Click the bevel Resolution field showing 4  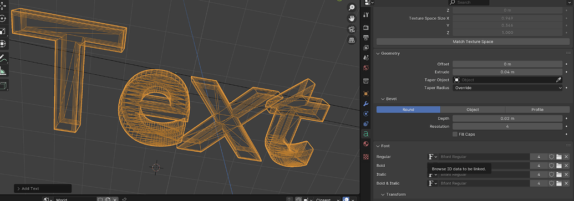click(x=507, y=126)
